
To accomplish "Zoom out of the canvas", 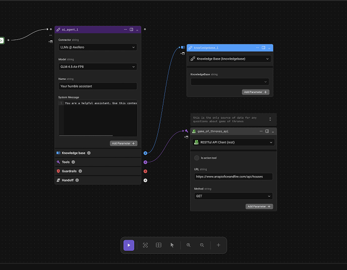I will point(202,245).
